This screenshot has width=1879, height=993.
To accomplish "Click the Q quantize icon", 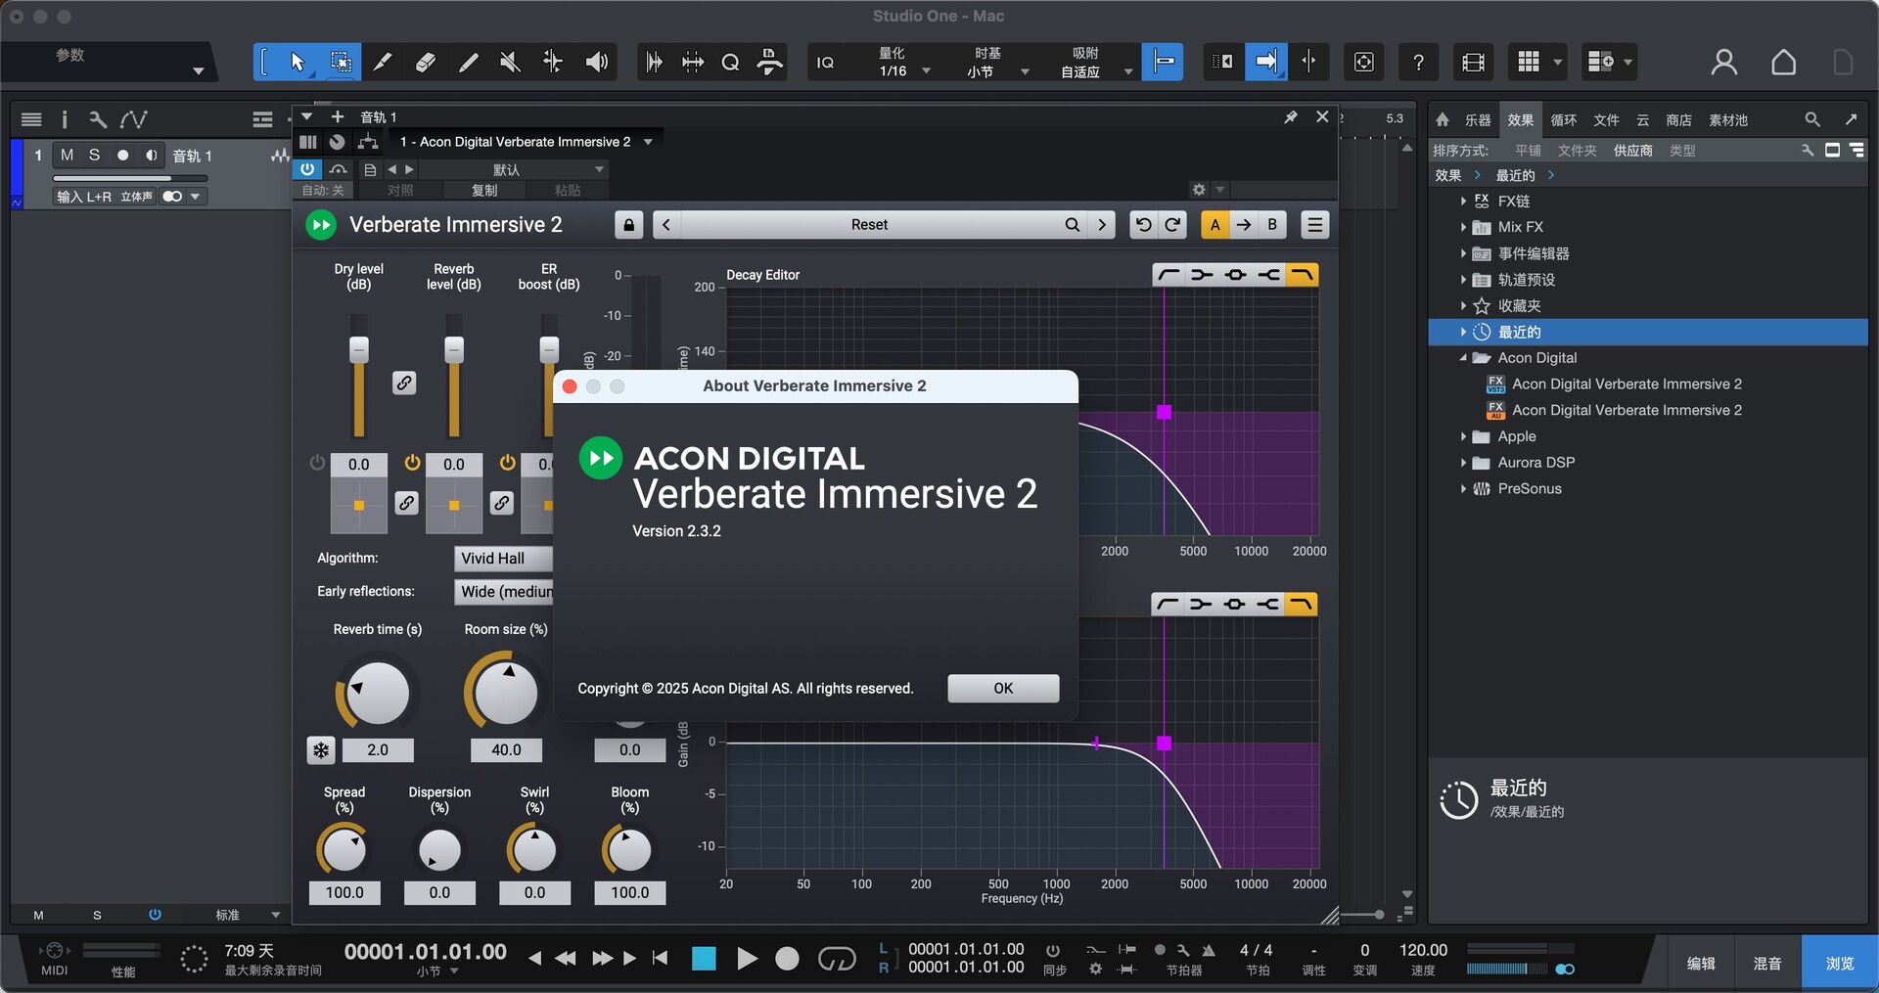I will click(x=730, y=63).
